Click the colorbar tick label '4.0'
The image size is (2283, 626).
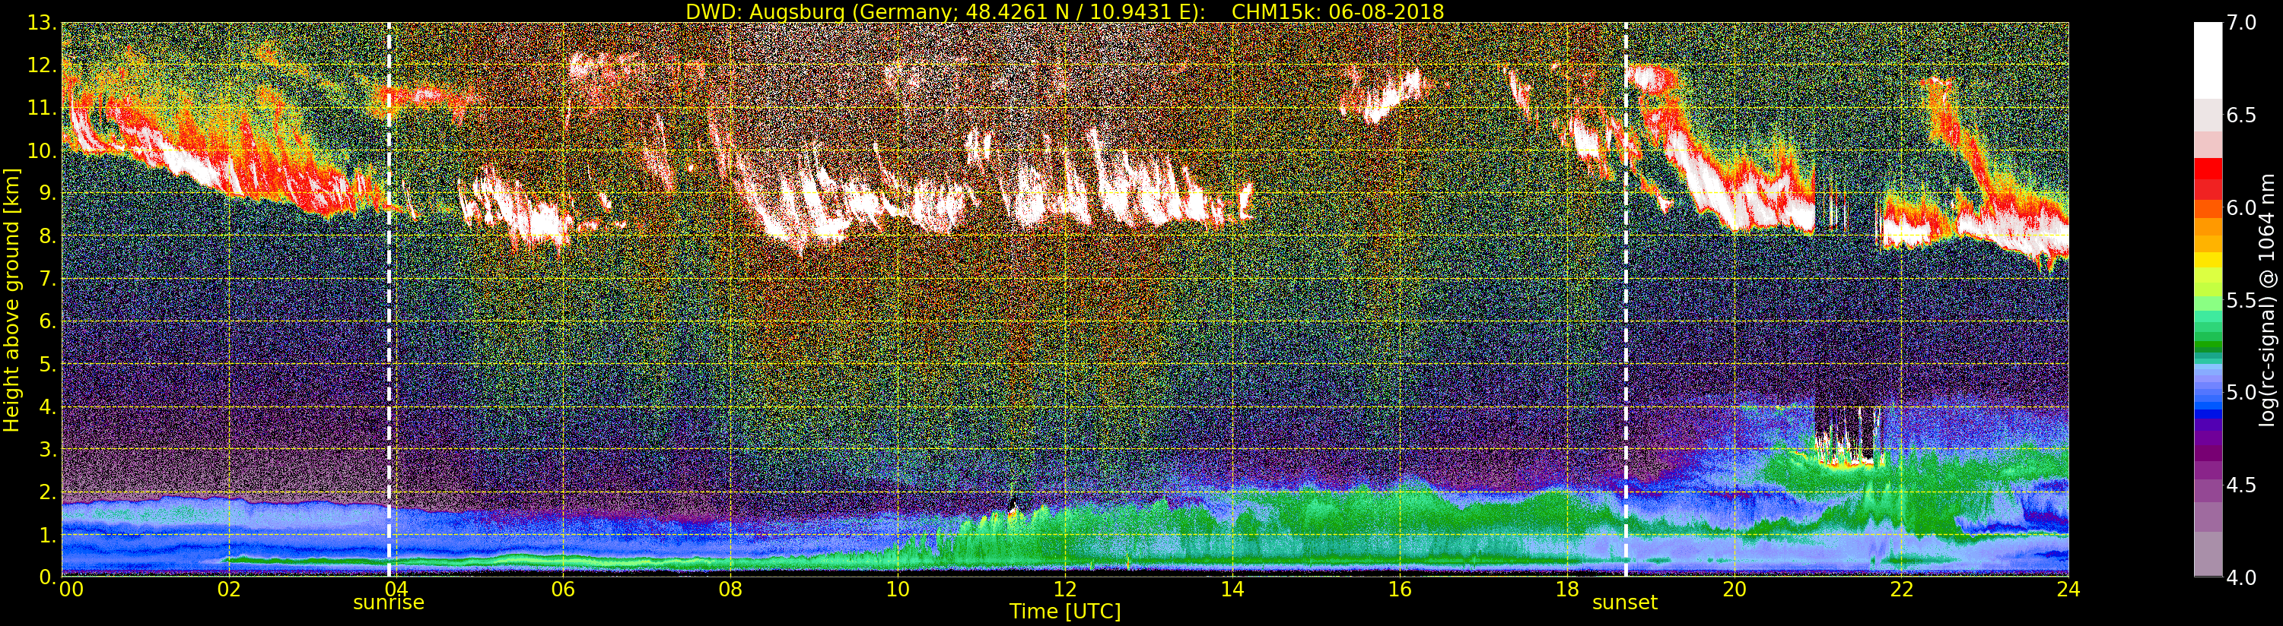pyautogui.click(x=2241, y=577)
